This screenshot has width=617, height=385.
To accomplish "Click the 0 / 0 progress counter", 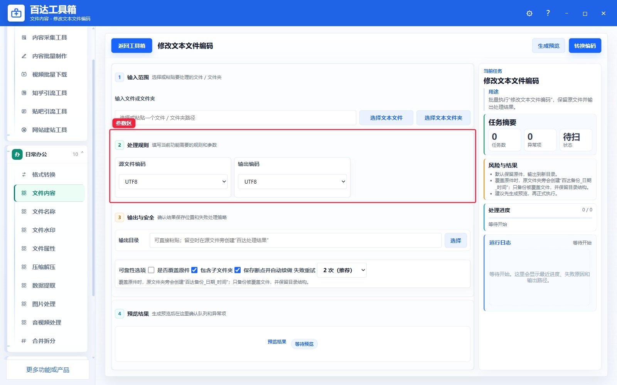I will click(587, 210).
